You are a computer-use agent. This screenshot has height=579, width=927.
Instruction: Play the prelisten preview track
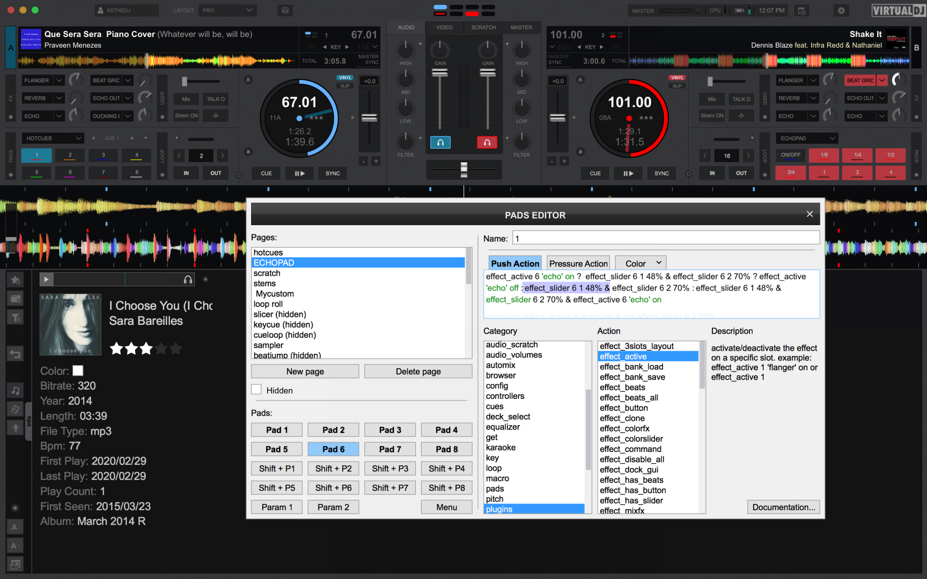[x=46, y=279]
